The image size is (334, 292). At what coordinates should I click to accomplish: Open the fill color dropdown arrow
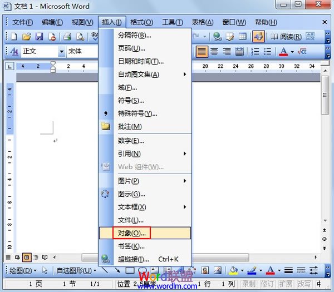point(242,271)
